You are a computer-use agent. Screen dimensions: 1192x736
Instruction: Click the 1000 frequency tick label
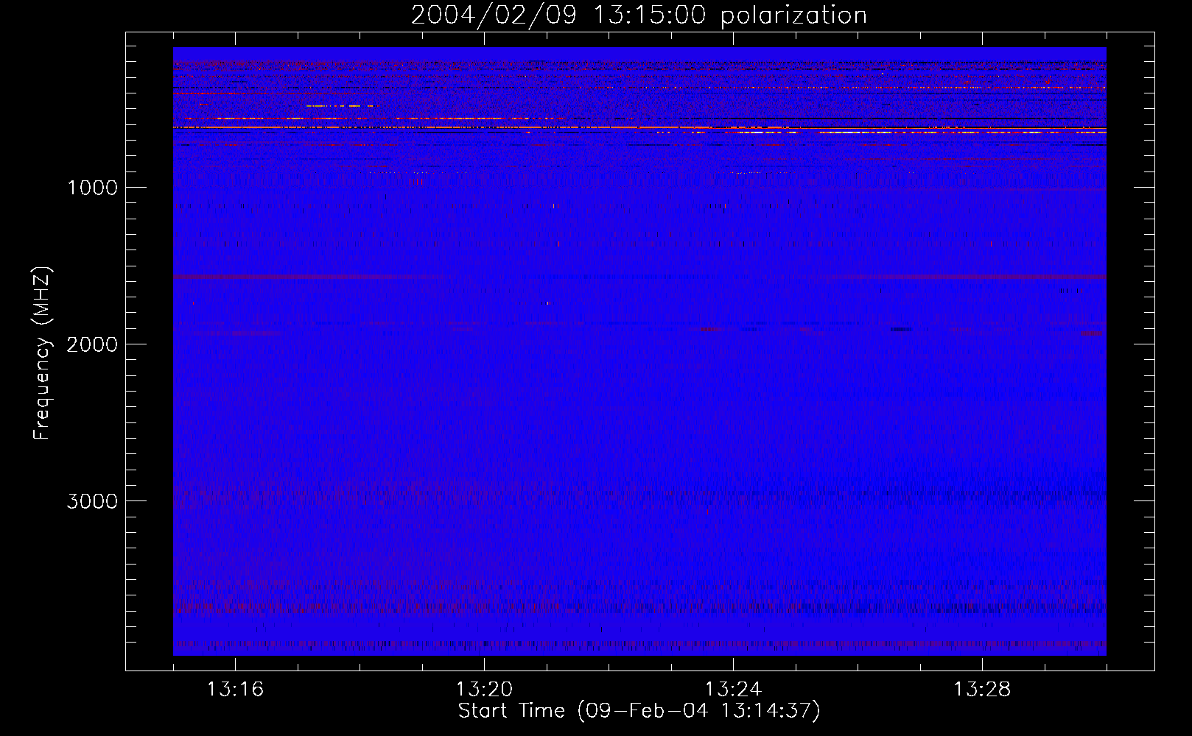click(x=92, y=188)
